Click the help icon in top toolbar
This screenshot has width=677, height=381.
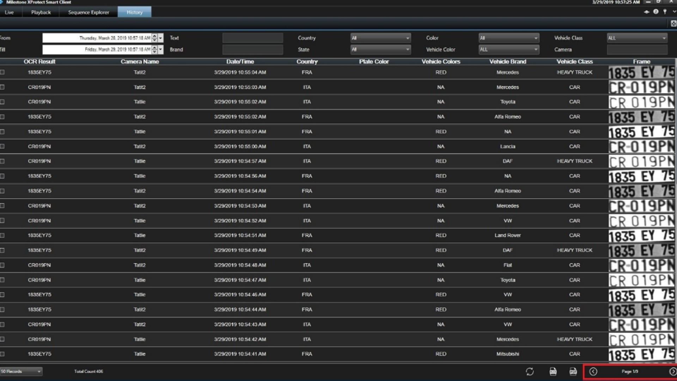point(655,12)
